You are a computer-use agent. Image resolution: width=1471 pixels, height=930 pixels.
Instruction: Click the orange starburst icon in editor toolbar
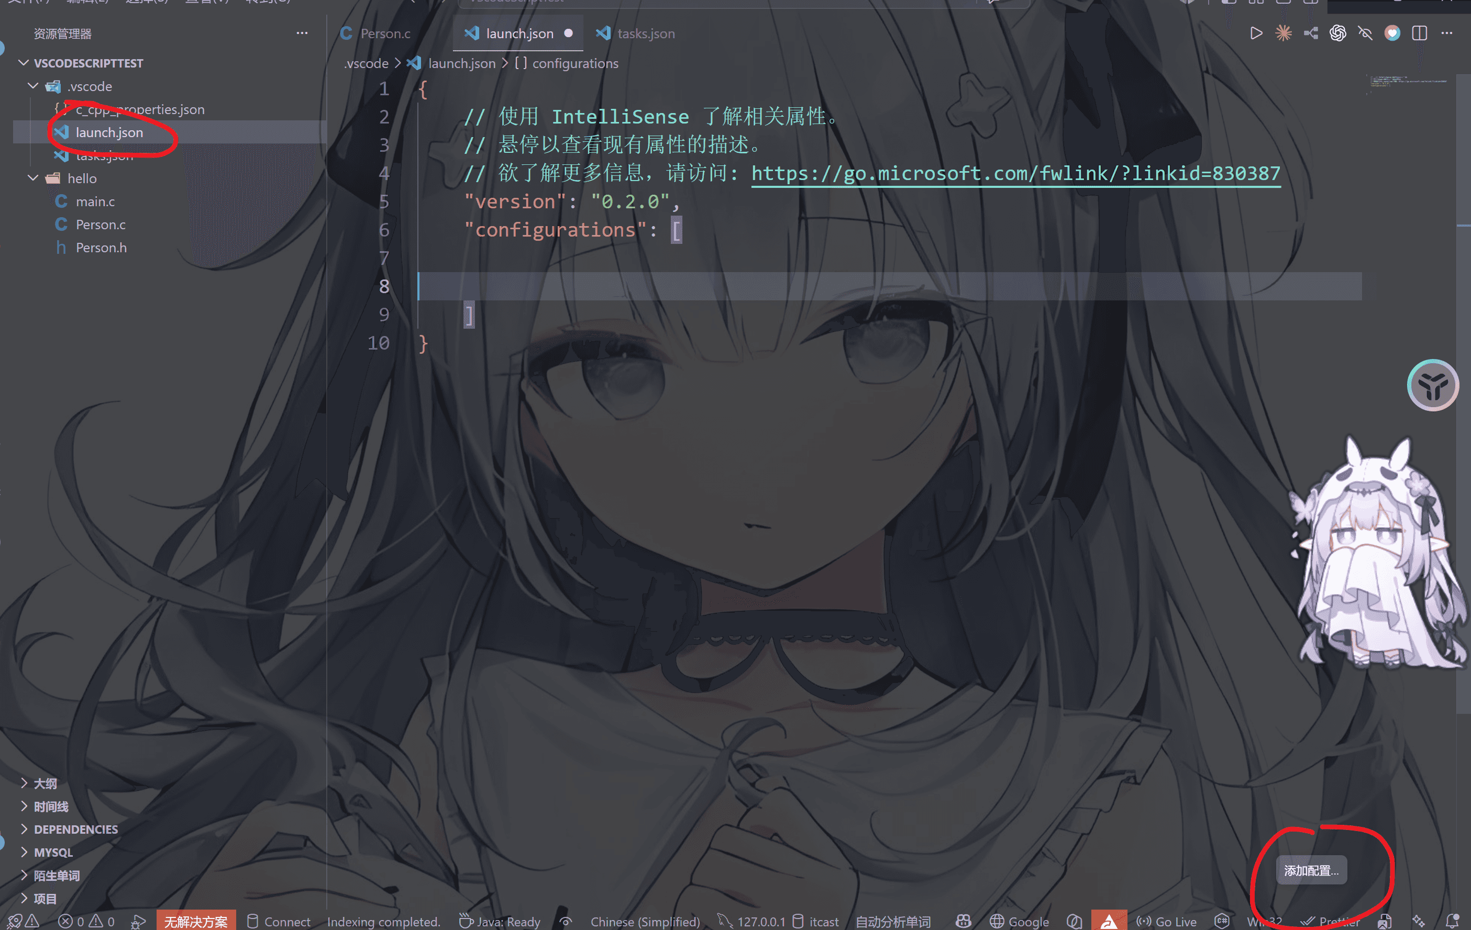click(1283, 33)
